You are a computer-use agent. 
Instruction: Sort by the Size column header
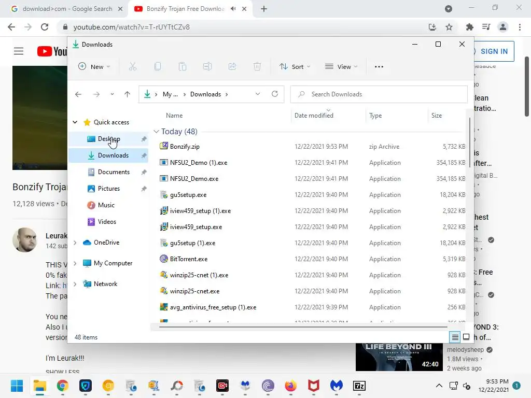click(437, 116)
